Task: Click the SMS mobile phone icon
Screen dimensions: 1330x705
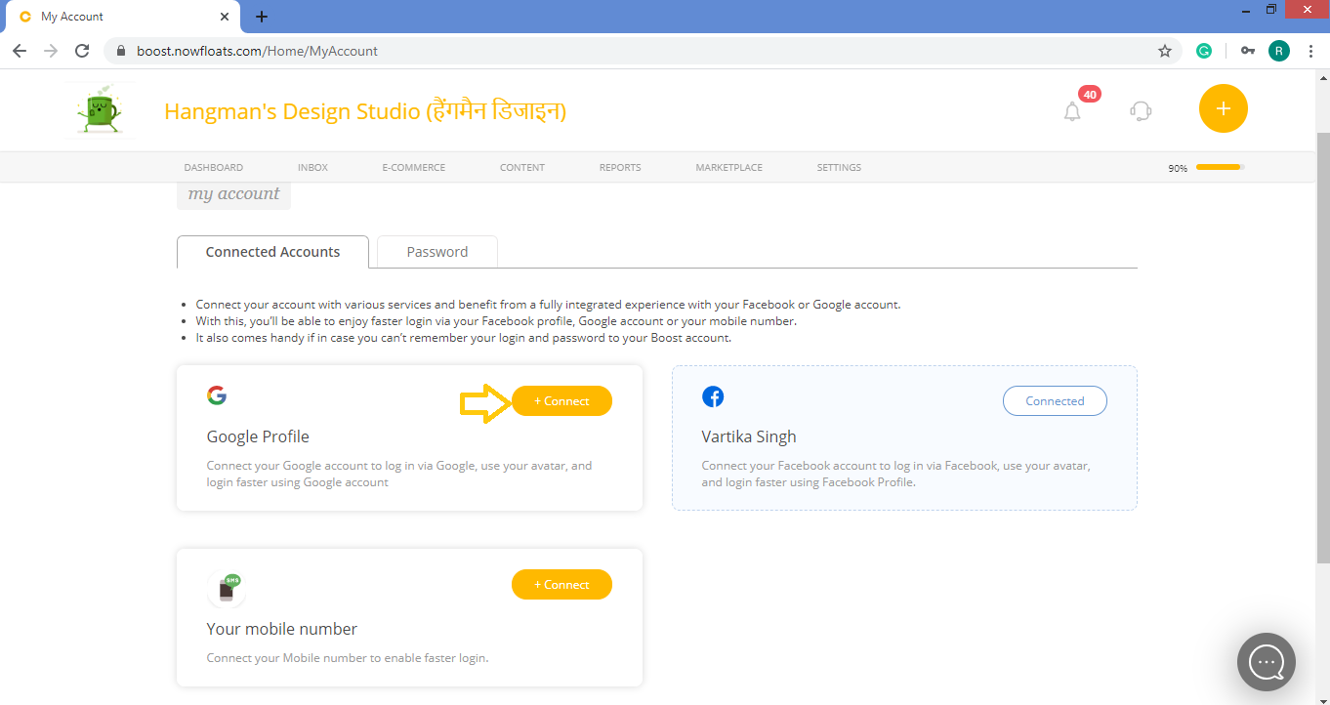Action: click(226, 589)
